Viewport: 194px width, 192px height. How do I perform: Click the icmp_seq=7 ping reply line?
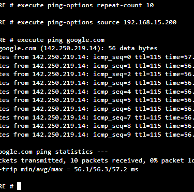pos(97,117)
